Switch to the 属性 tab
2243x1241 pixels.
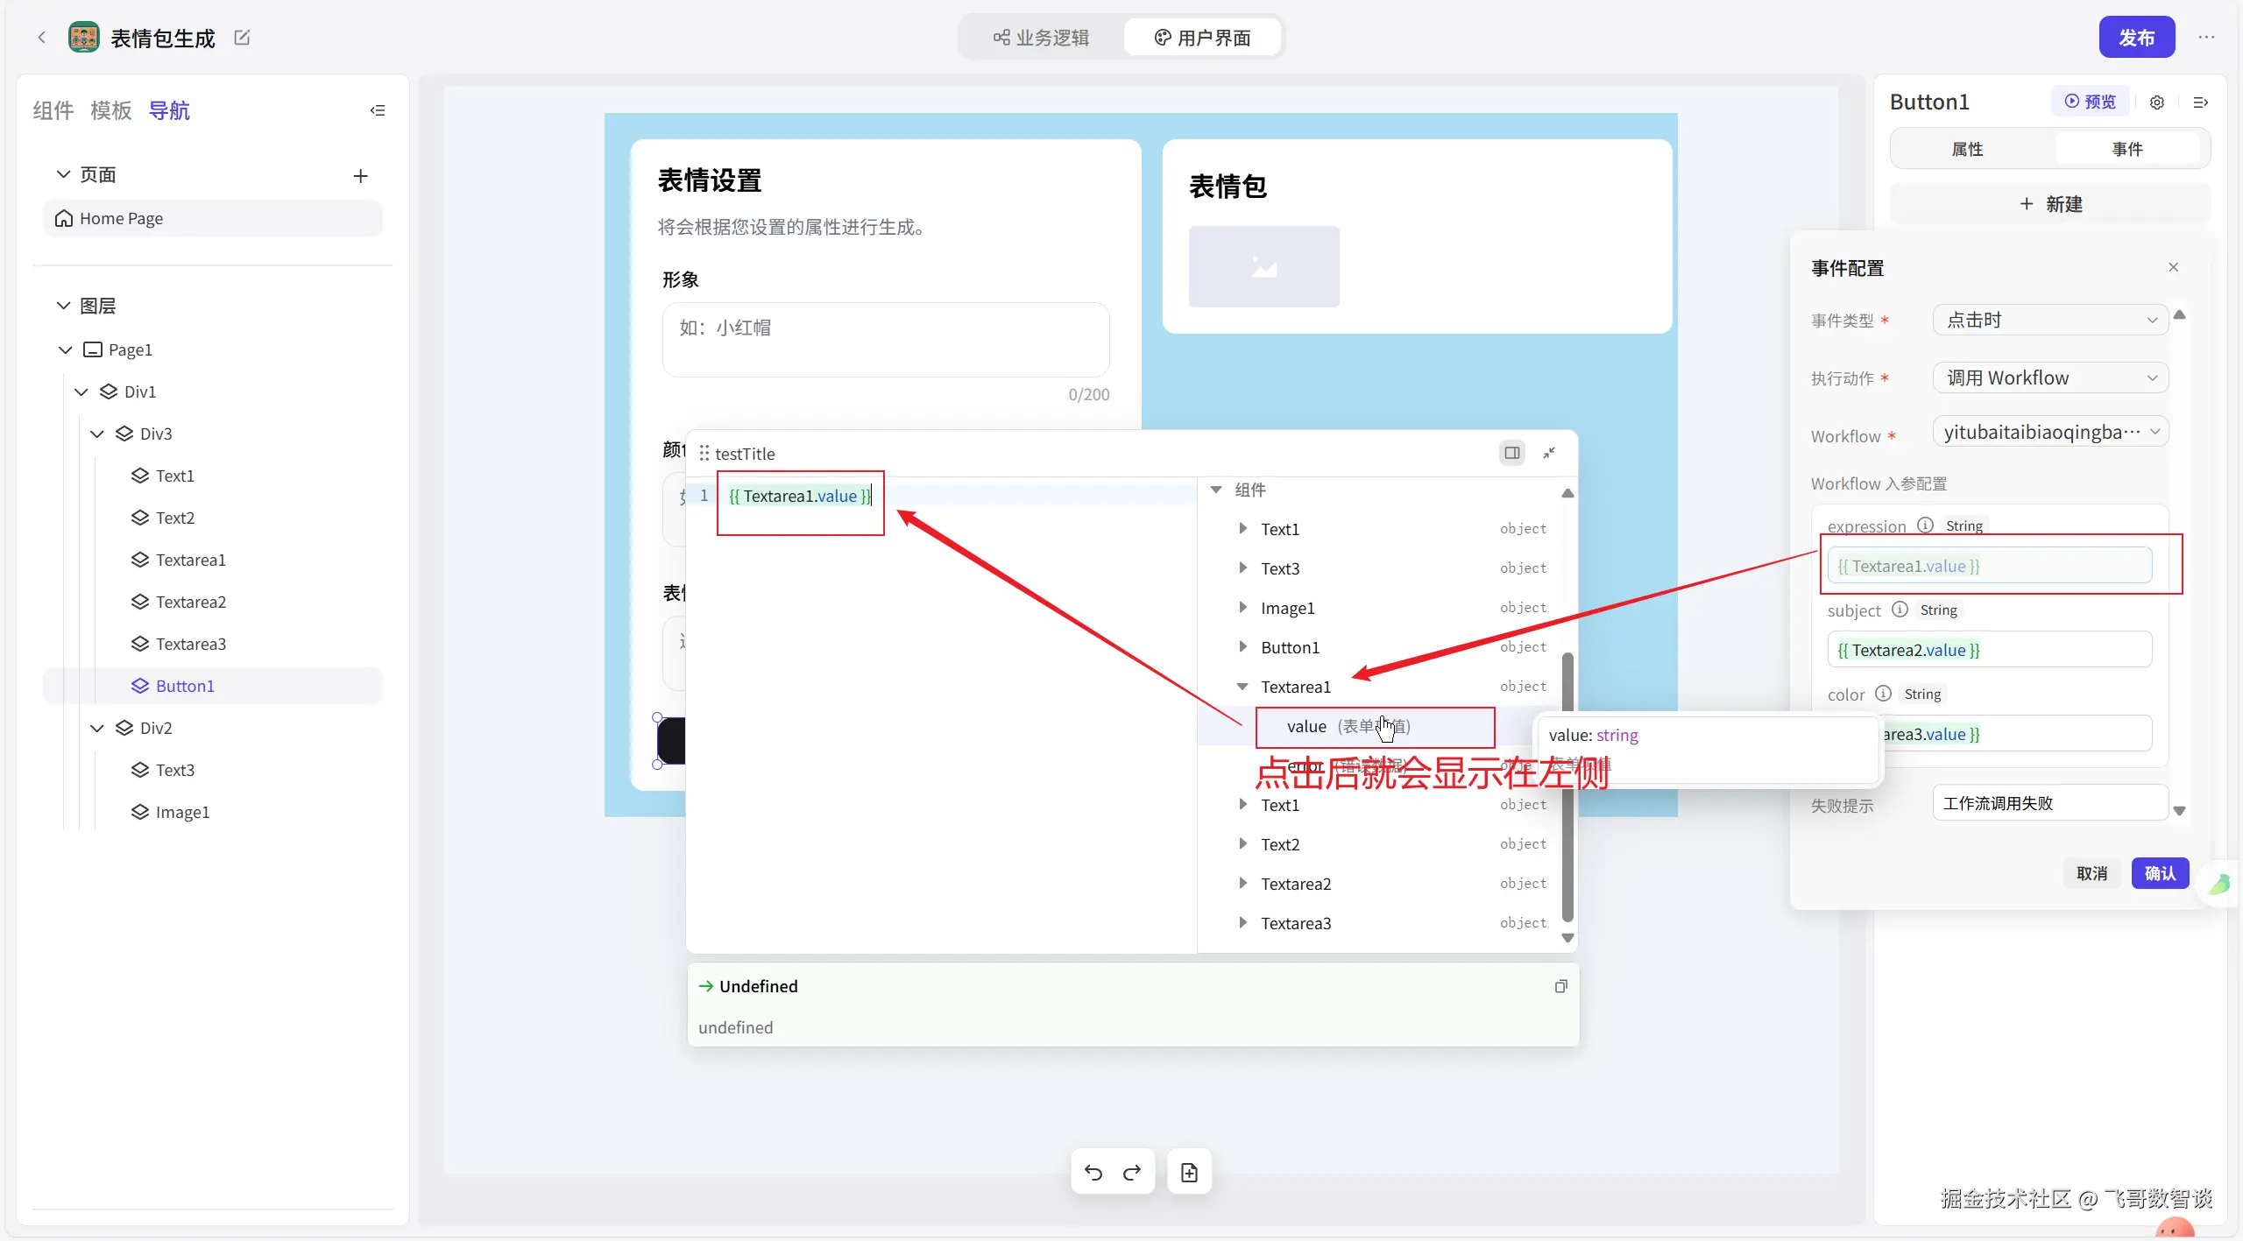click(x=1967, y=149)
